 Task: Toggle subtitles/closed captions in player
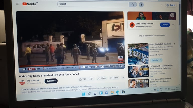[x=90, y=67]
